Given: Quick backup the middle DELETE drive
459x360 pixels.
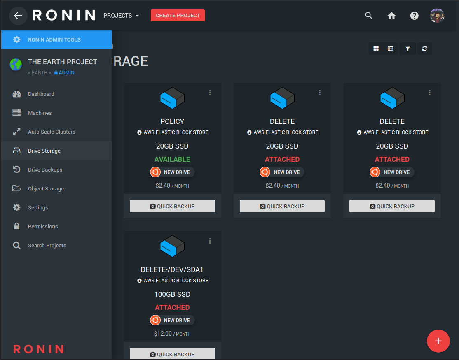Looking at the screenshot, I should click(282, 206).
